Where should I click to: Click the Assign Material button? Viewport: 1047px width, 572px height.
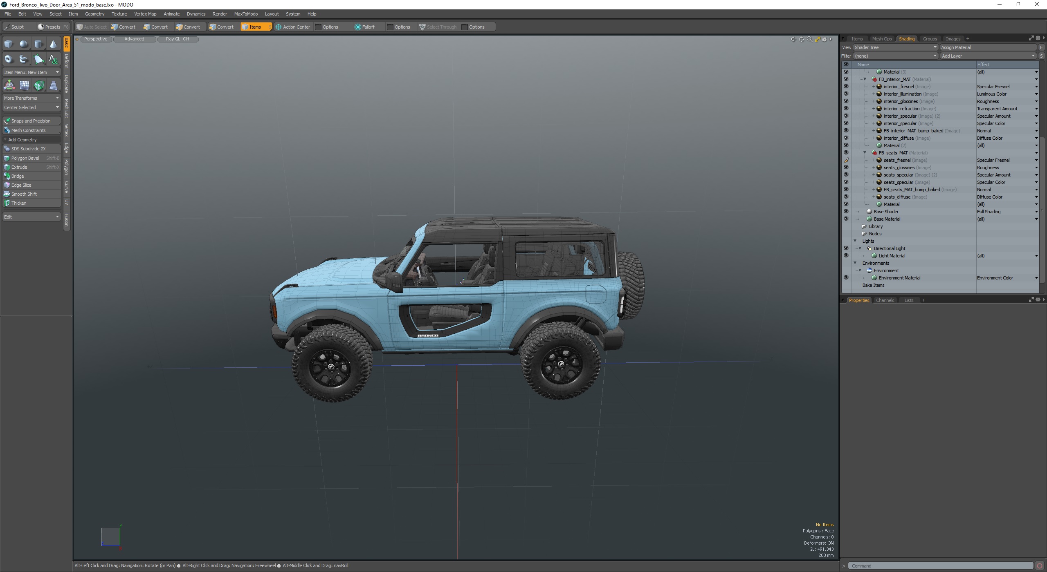[x=989, y=47]
